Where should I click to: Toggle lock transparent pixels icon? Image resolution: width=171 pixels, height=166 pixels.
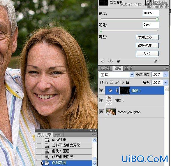coord(112,82)
